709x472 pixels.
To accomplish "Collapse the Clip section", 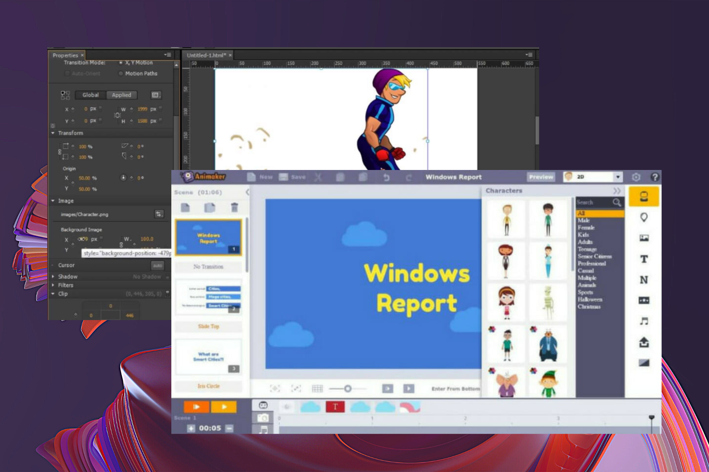I will click(x=53, y=294).
